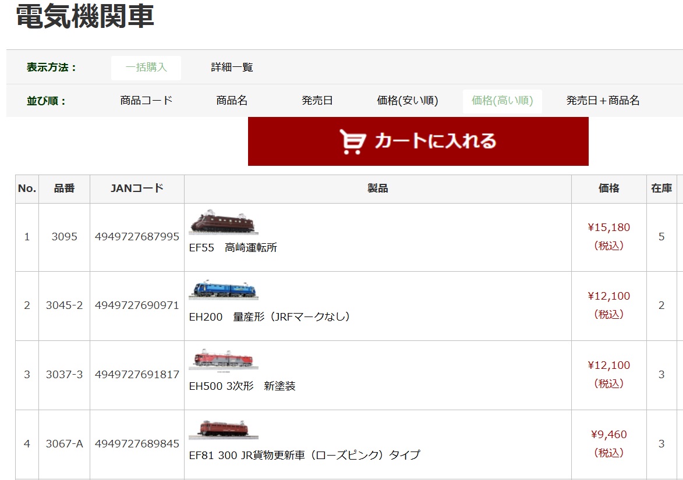Click the No. column header
The image size is (683, 480).
pos(27,189)
